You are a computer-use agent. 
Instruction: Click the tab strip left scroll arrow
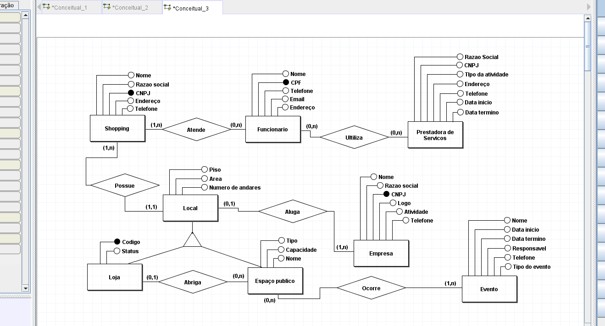(x=39, y=7)
